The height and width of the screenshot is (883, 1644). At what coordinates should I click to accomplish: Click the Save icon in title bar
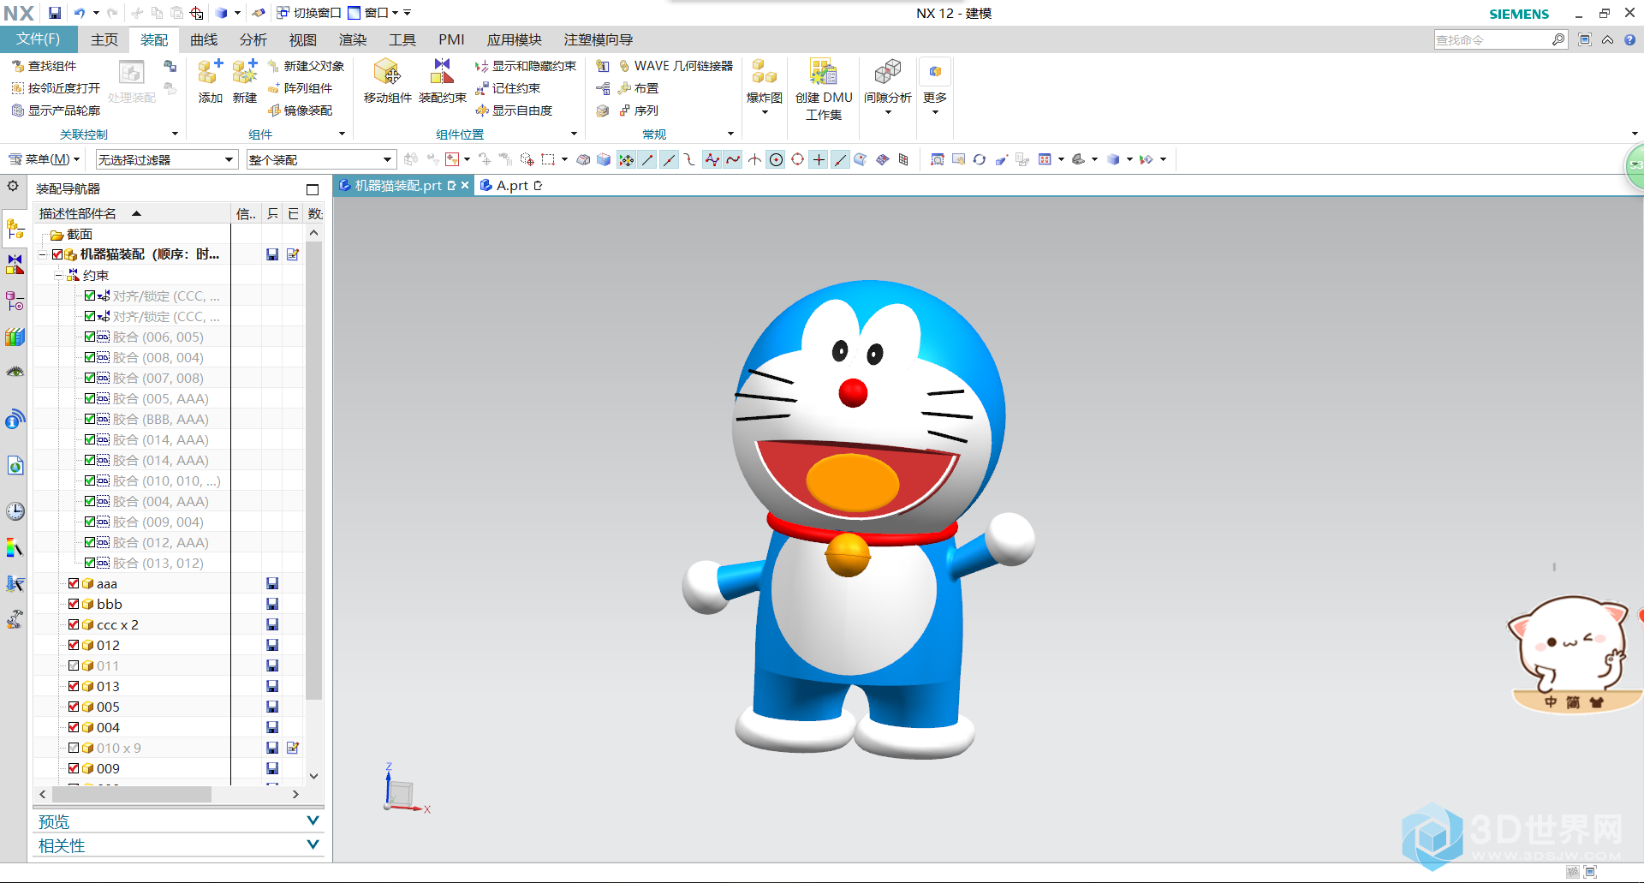coord(55,13)
